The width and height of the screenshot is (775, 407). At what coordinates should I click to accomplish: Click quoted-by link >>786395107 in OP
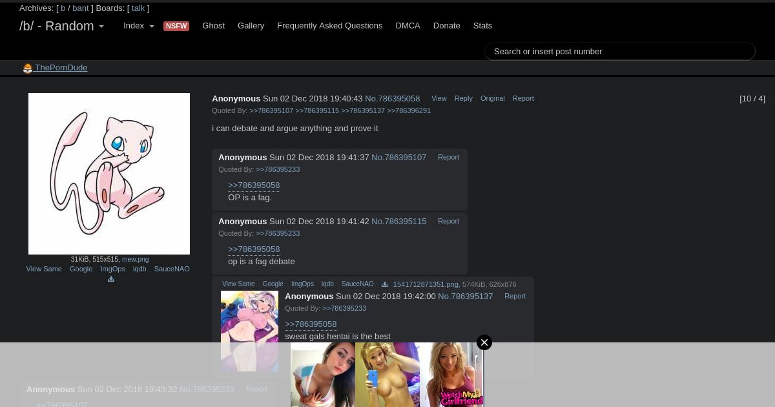[271, 110]
